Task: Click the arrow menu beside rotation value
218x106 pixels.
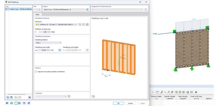Action: (50, 32)
